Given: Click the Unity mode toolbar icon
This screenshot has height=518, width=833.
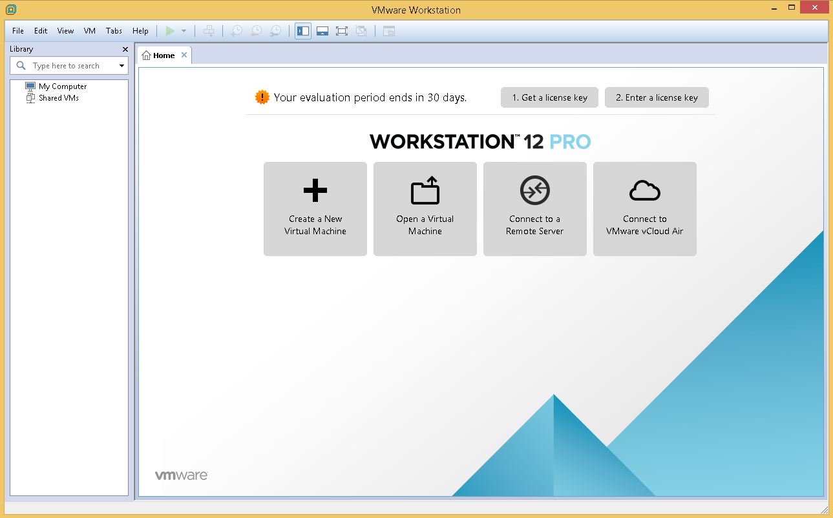Looking at the screenshot, I should (361, 31).
